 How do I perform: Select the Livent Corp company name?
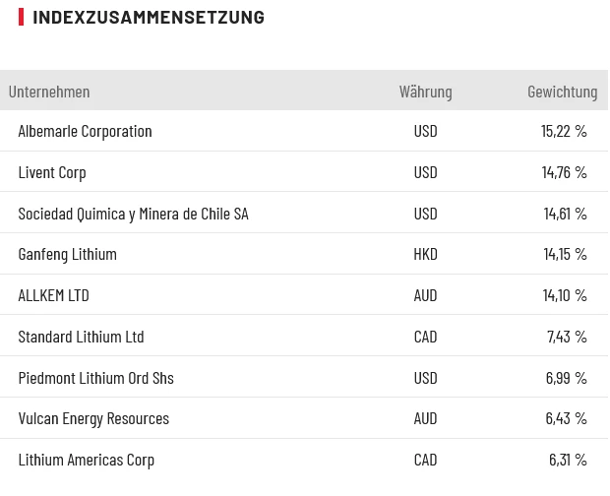click(52, 172)
